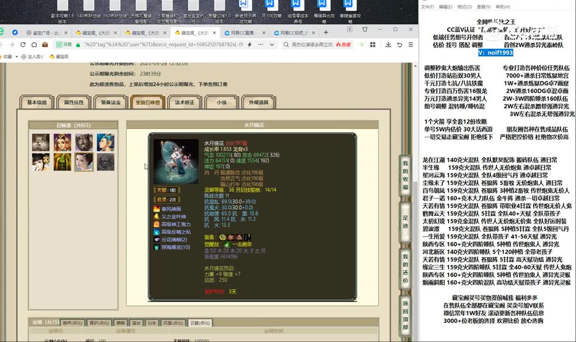Open the browser hamburger menu

tap(411, 45)
